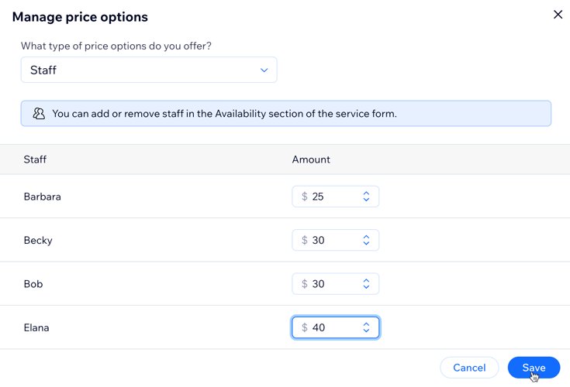This screenshot has width=570, height=387.
Task: Click the staff icon in info banner
Action: tap(39, 114)
